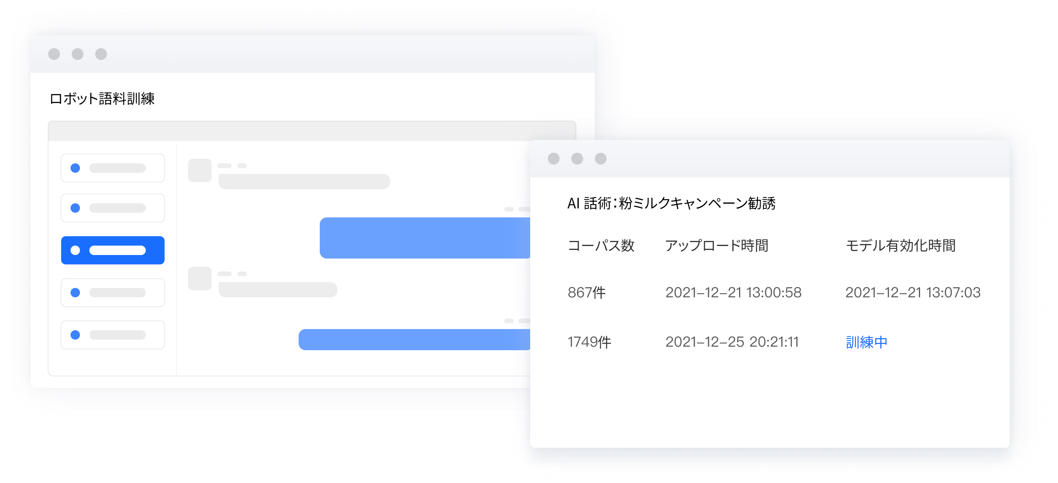Select the second sidebar list item

pyautogui.click(x=112, y=208)
